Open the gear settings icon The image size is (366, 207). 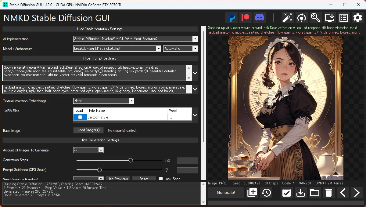357,18
